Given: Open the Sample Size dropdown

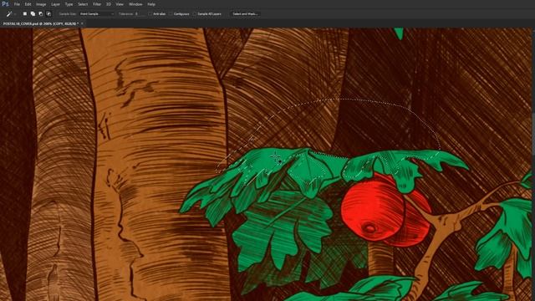Looking at the screenshot, I should pyautogui.click(x=97, y=14).
